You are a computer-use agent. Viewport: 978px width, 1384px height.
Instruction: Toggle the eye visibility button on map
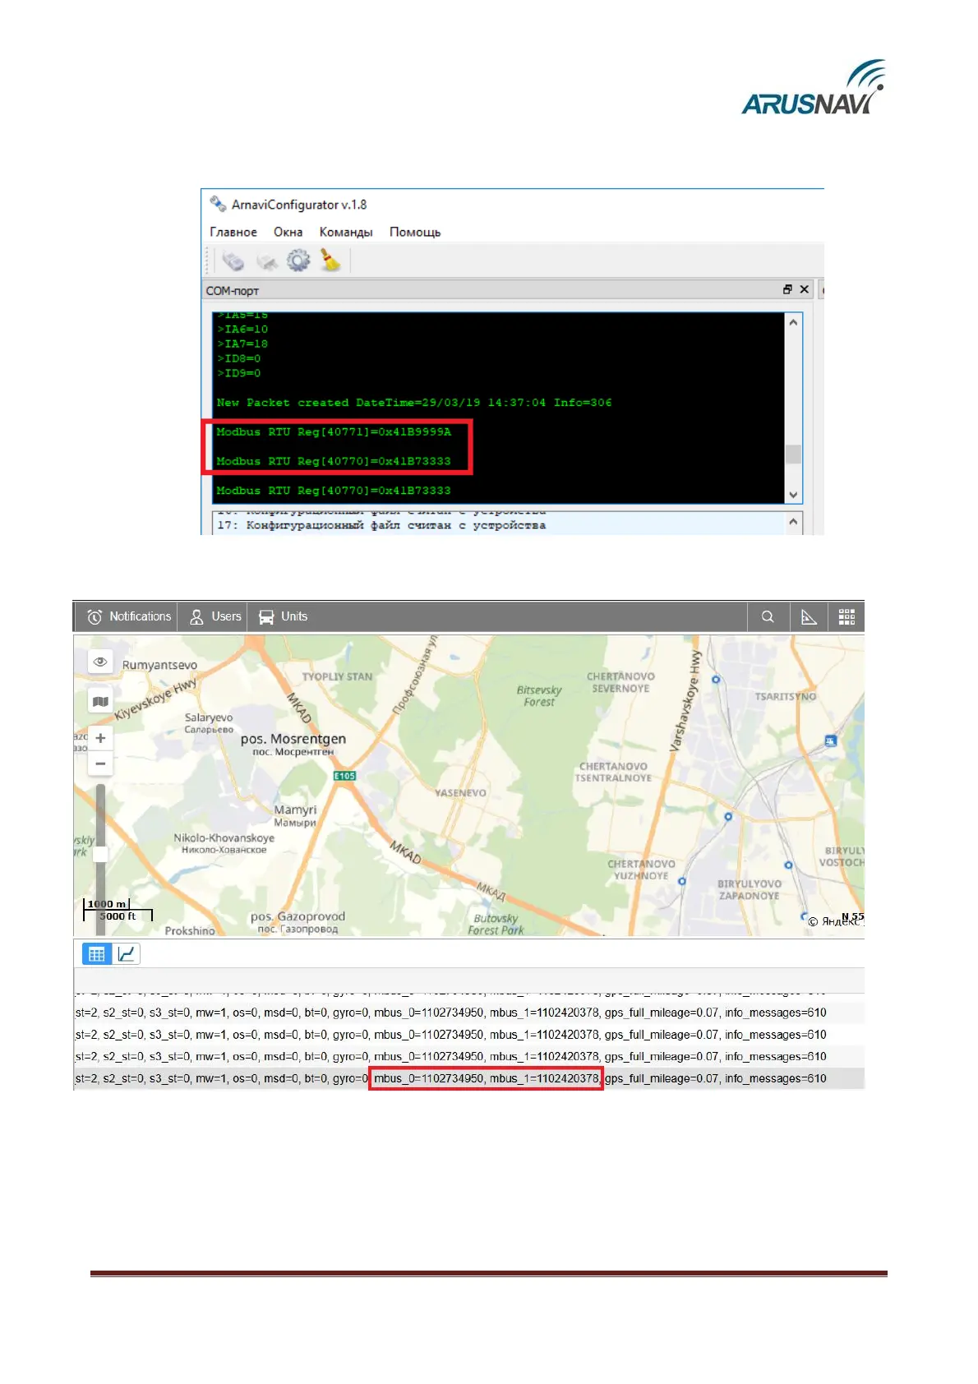coord(100,662)
